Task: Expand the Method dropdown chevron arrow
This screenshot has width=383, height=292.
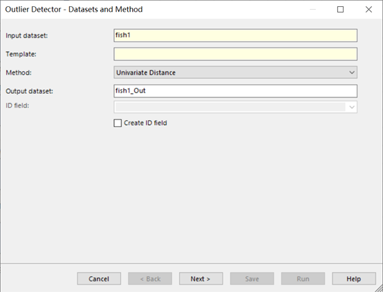Action: point(352,72)
